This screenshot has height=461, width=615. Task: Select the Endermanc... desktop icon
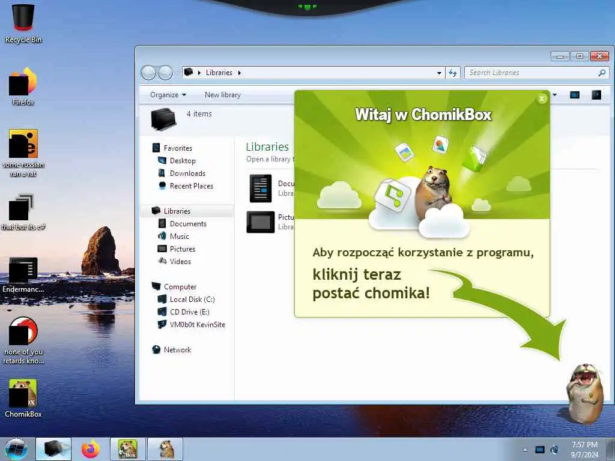click(x=23, y=274)
